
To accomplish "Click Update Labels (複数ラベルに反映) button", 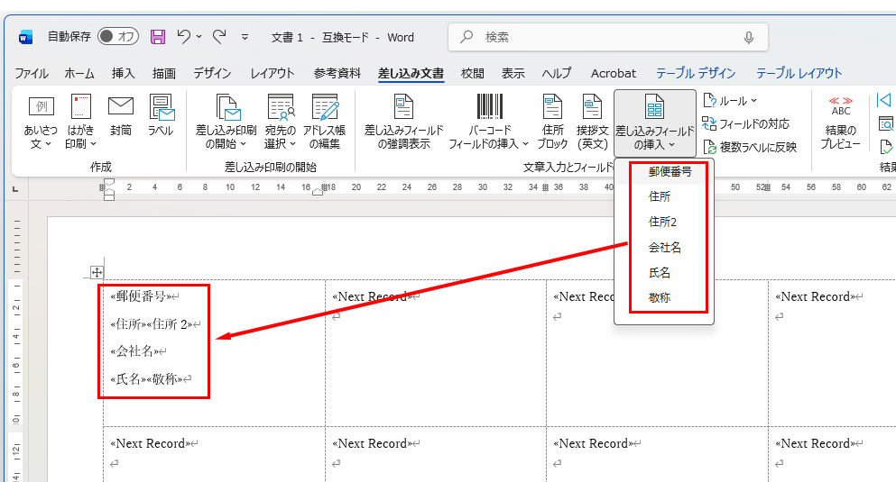I will [750, 147].
